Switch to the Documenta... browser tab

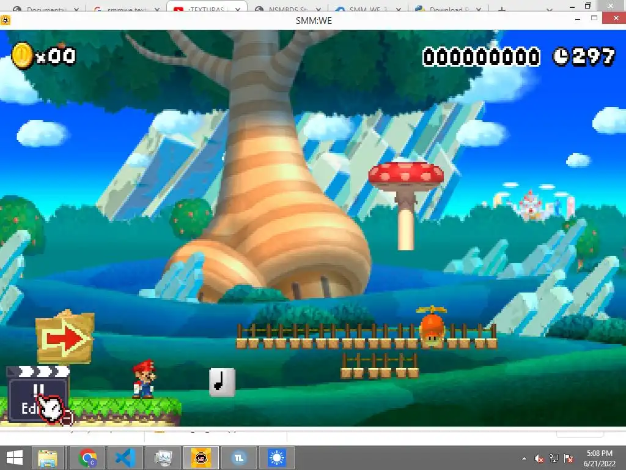45,9
